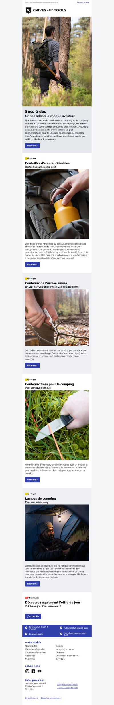
Task: Open the Découvrir en ligne link
Action: click(83, 2)
